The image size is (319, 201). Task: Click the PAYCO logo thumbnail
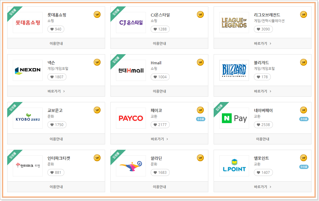131,118
